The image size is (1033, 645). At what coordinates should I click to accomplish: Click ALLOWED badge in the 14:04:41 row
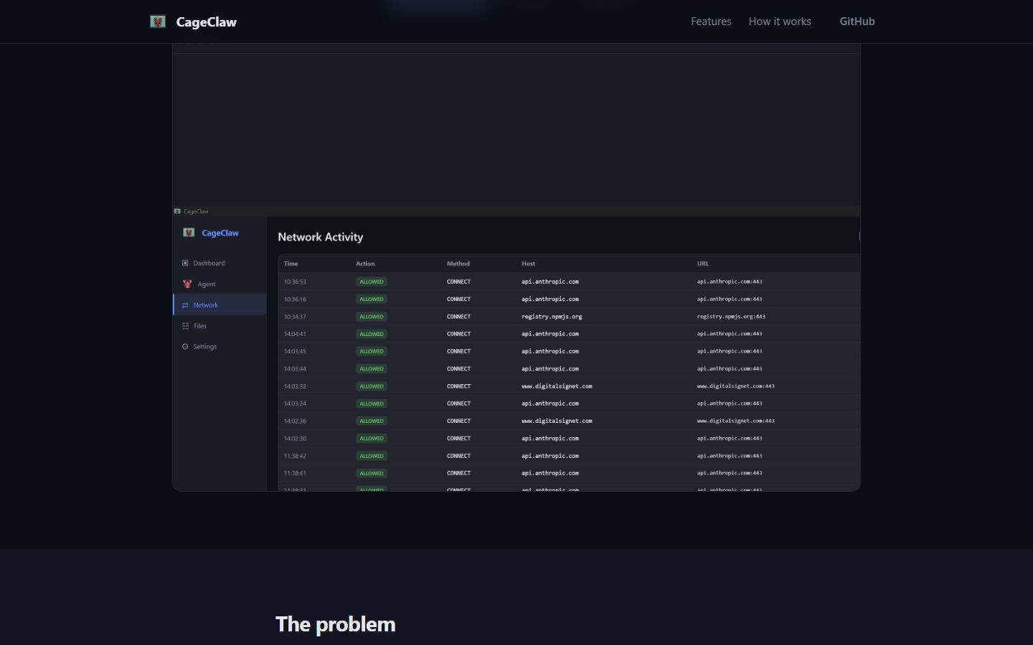[372, 334]
